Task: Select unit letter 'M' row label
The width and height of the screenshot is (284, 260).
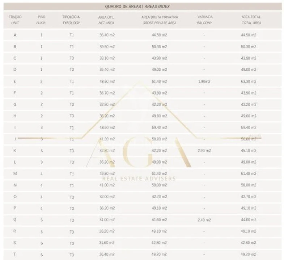Action: click(15, 174)
